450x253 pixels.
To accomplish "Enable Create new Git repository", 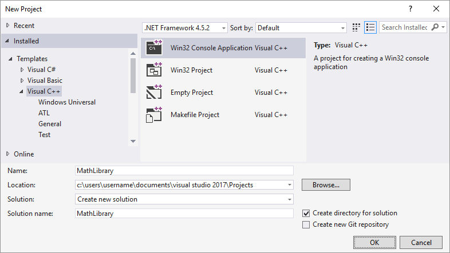I will [x=306, y=224].
